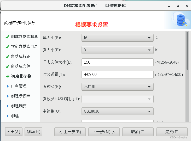The image size is (191, 141).
Task: Select the 初始化参数 step
Action: tap(21, 76)
